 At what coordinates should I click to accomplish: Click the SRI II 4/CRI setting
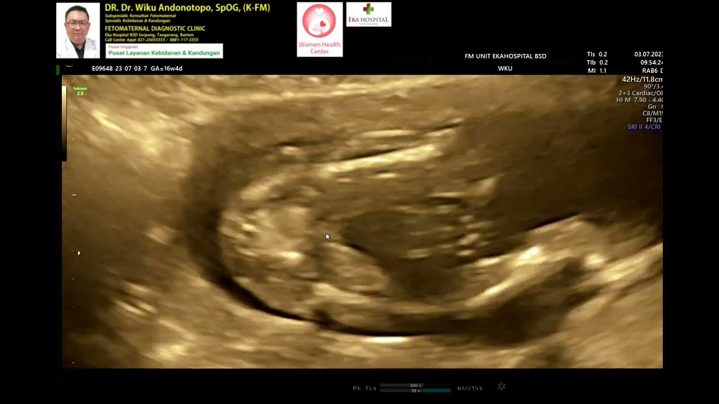click(x=644, y=127)
